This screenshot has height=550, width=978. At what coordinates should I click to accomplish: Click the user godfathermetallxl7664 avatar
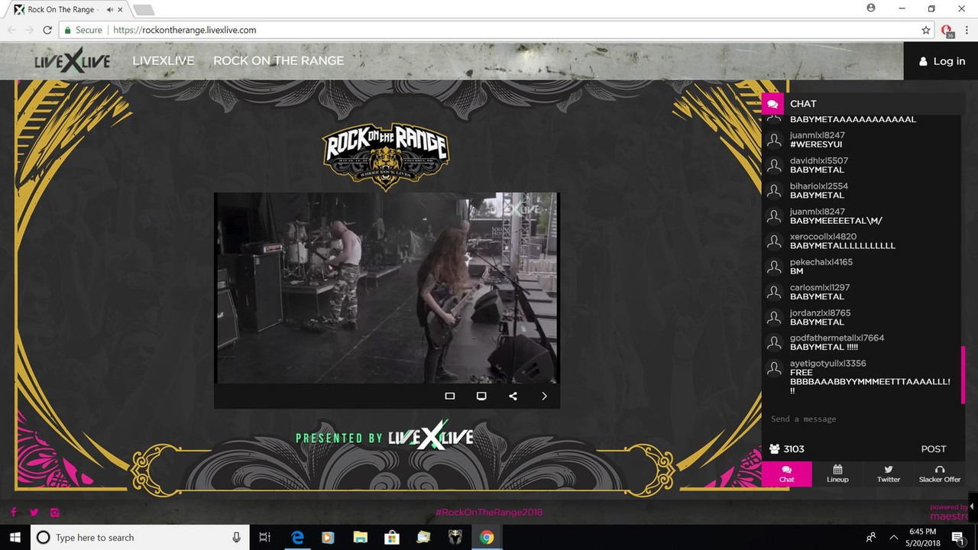pyautogui.click(x=775, y=342)
